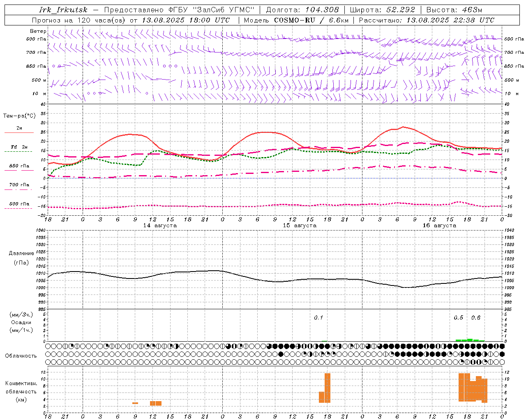Select the Конвективн. convective cloud label
The image size is (526, 420).
point(21,383)
